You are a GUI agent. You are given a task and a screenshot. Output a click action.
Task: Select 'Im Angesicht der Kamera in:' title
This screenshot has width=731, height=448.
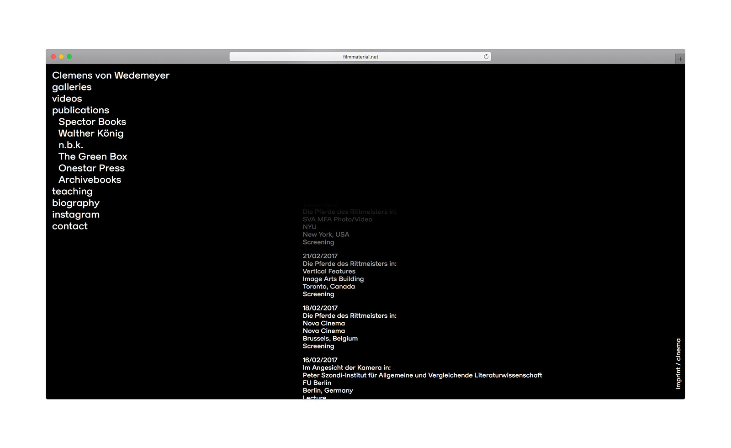347,368
